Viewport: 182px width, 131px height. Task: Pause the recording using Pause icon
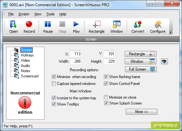click(48, 27)
